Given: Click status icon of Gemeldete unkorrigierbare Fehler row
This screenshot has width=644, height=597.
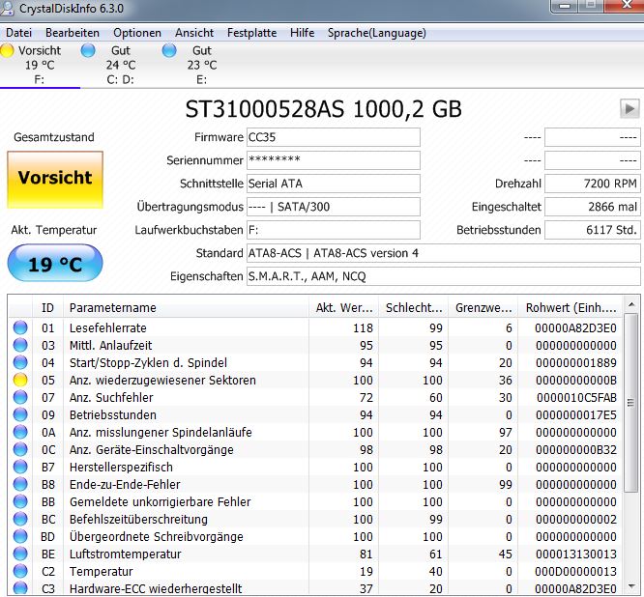Looking at the screenshot, I should click(20, 501).
